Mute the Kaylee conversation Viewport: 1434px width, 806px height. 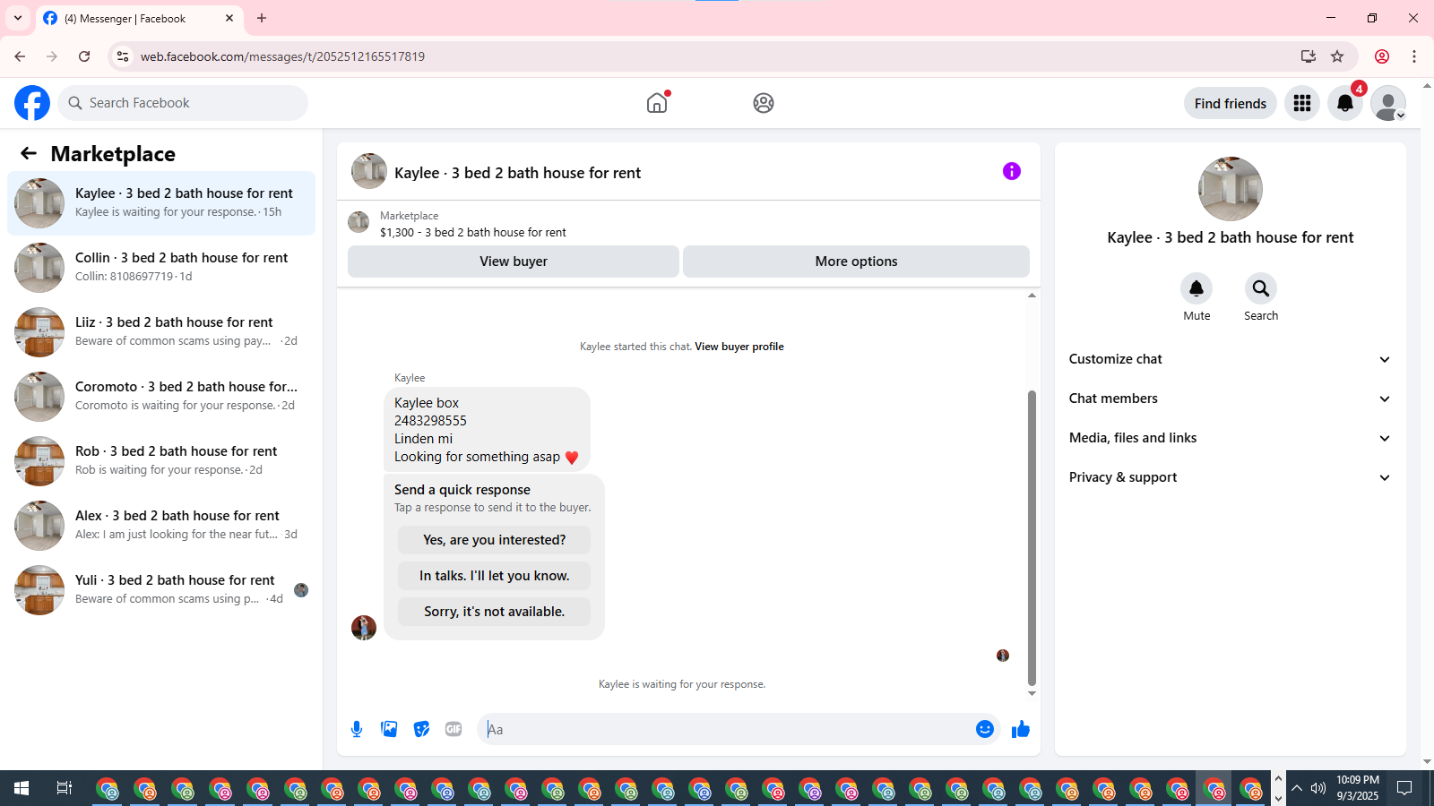coord(1196,288)
